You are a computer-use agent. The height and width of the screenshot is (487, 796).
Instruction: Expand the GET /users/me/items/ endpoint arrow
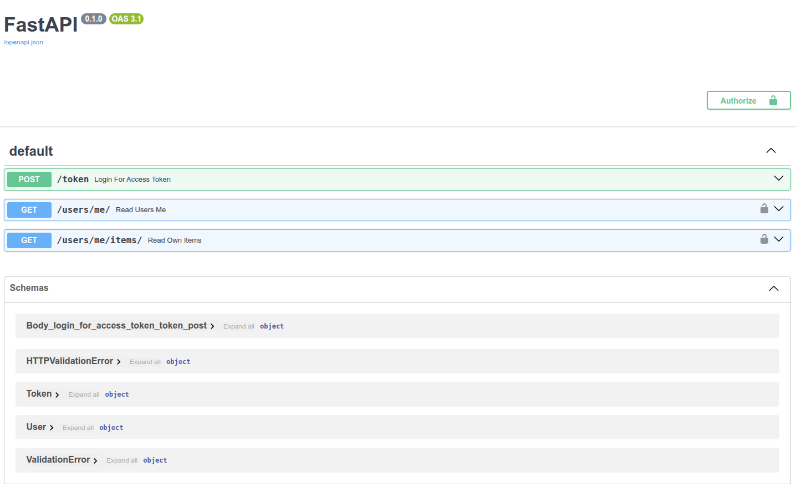tap(778, 239)
